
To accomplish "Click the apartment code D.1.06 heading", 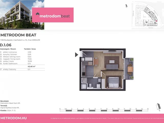I will pos(6,45).
